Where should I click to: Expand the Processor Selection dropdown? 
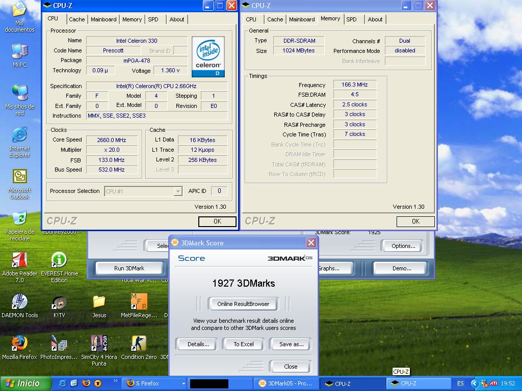177,191
